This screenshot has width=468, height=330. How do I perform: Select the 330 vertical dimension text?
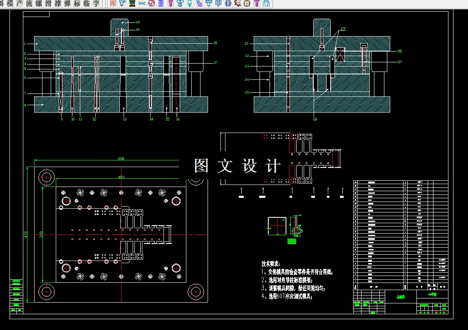[41, 234]
